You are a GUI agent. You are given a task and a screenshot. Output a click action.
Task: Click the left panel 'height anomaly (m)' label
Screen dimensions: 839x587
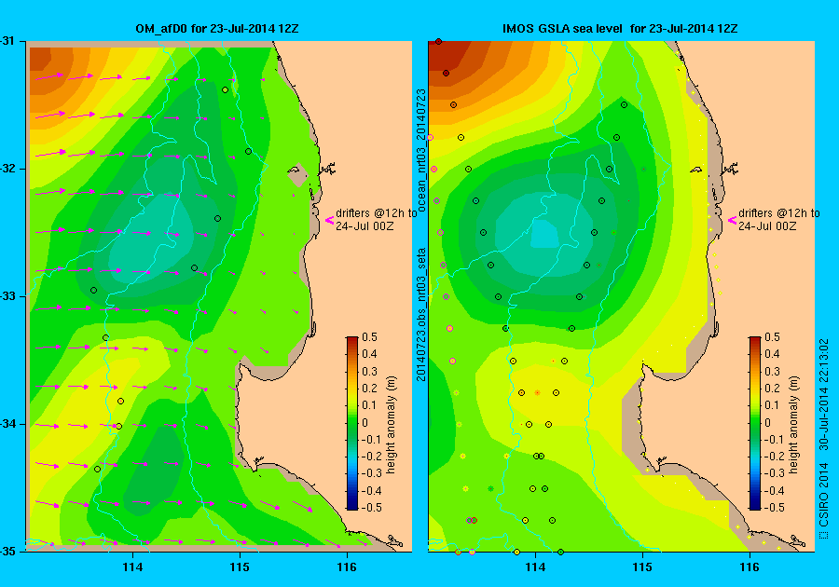coord(392,425)
